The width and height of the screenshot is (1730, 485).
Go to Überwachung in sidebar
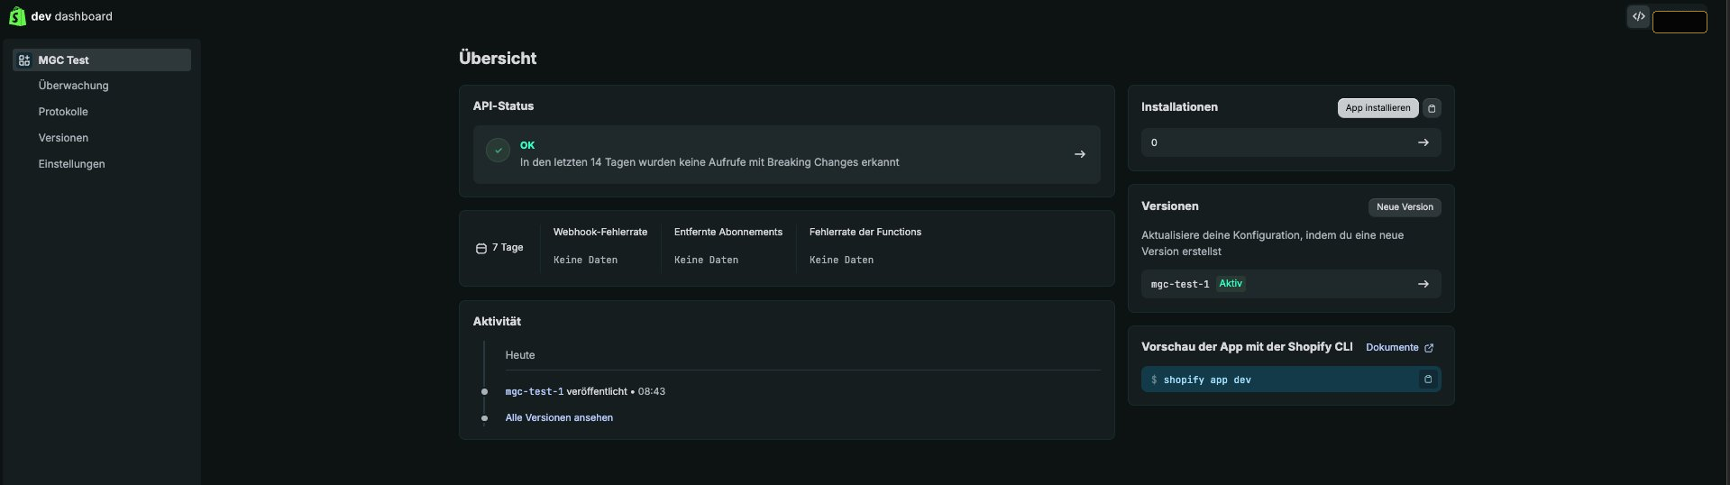point(73,86)
